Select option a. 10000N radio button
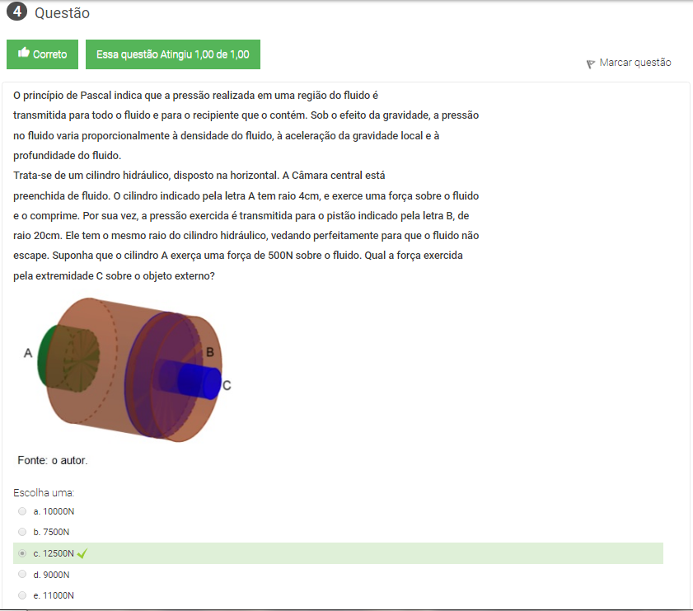The width and height of the screenshot is (693, 611). (x=22, y=511)
